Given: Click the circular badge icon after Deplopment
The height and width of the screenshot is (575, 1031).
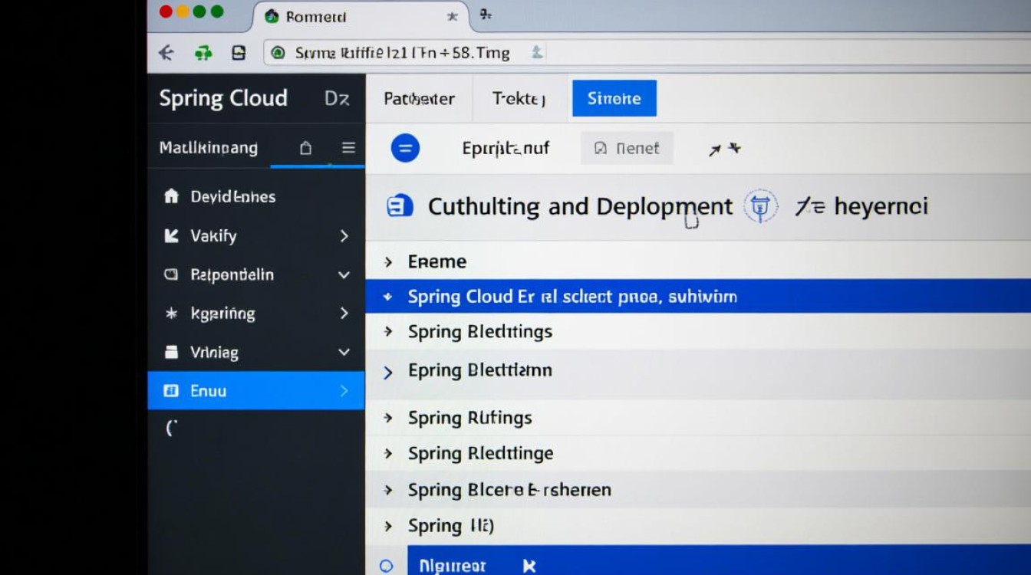Looking at the screenshot, I should (760, 206).
